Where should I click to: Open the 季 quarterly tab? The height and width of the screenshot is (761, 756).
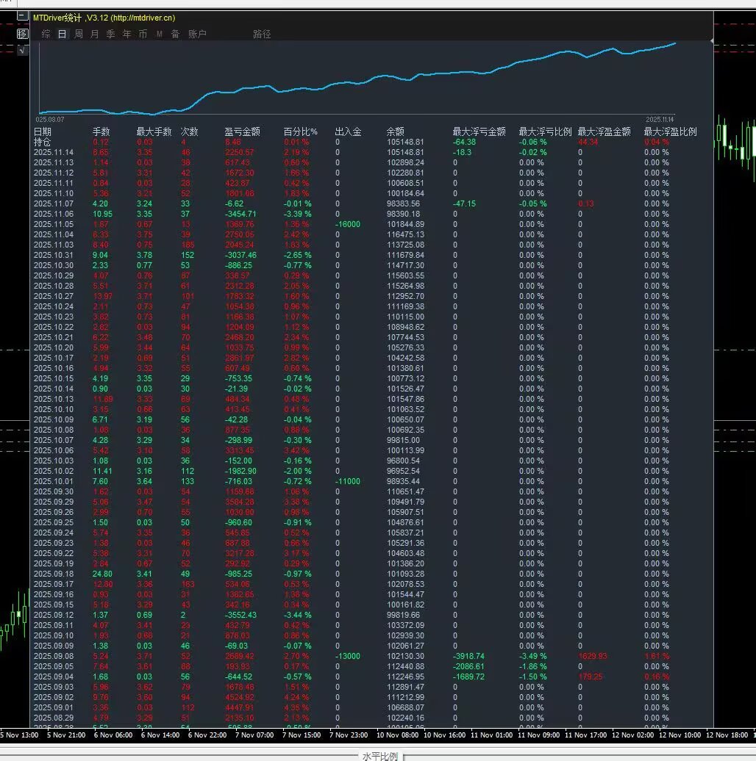(x=111, y=34)
